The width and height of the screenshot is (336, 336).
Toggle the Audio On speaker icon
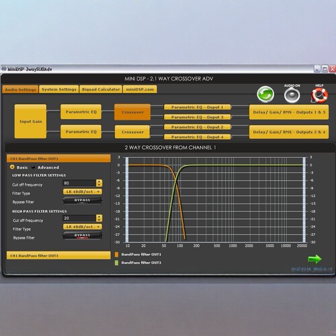coord(292,95)
